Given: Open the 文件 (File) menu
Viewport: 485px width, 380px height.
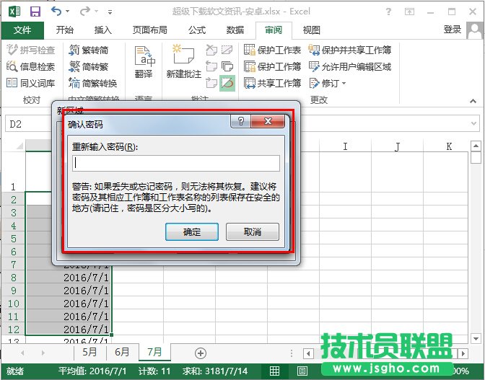Looking at the screenshot, I should coord(22,30).
